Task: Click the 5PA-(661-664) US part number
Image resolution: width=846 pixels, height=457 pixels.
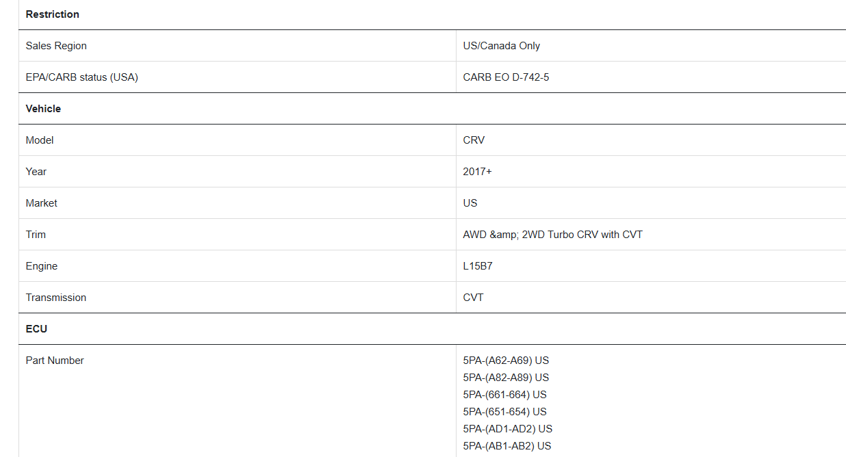Action: click(505, 395)
